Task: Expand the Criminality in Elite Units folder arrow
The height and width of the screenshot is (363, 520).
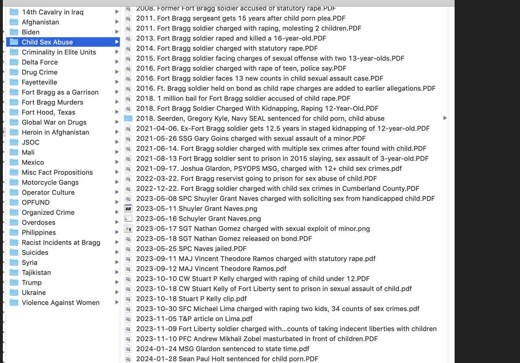Action: point(117,52)
